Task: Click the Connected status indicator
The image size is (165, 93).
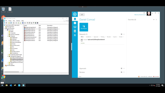Action: click(x=156, y=76)
